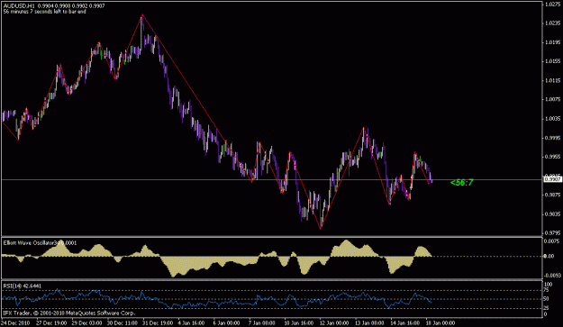Click the highlighted 0.9907 current price tag
Screen dimensions: 563x327
pyautogui.click(x=552, y=179)
